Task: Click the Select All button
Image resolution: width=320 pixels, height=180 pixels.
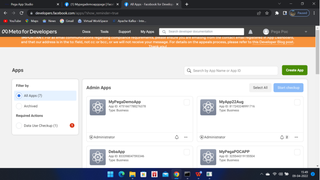Action: coord(260,87)
